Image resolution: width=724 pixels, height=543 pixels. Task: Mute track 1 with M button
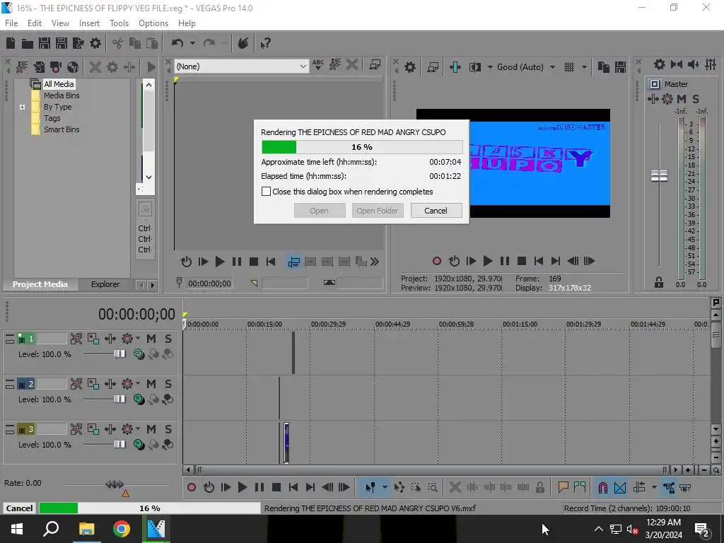pos(151,339)
